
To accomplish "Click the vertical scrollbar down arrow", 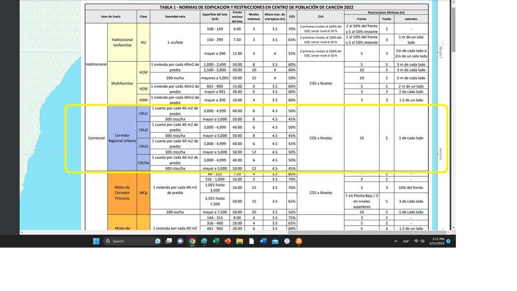I will (x=454, y=228).
